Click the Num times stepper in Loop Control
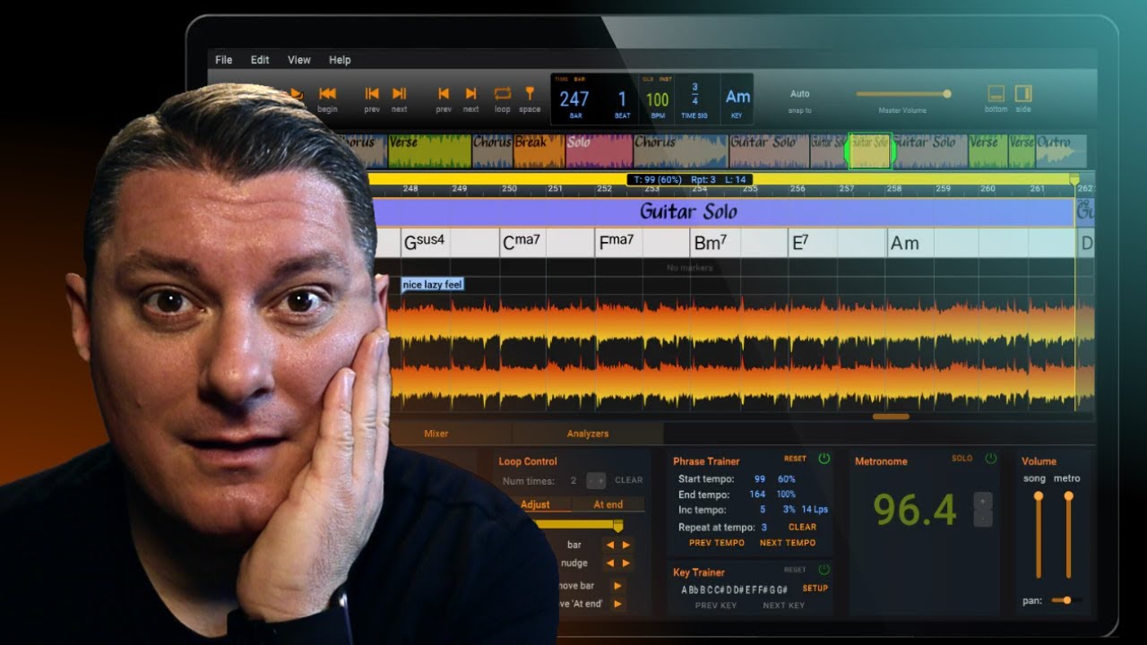The width and height of the screenshot is (1147, 645). click(596, 480)
